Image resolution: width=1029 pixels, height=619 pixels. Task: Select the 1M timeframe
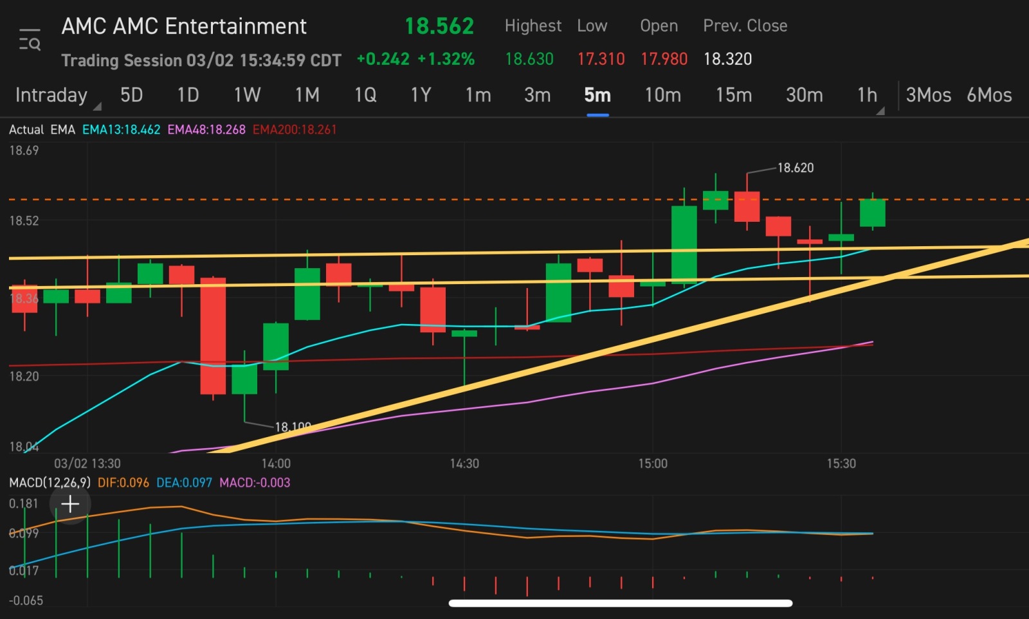click(307, 95)
